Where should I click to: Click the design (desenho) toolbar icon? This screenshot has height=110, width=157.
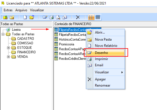pyautogui.click(x=45, y=17)
